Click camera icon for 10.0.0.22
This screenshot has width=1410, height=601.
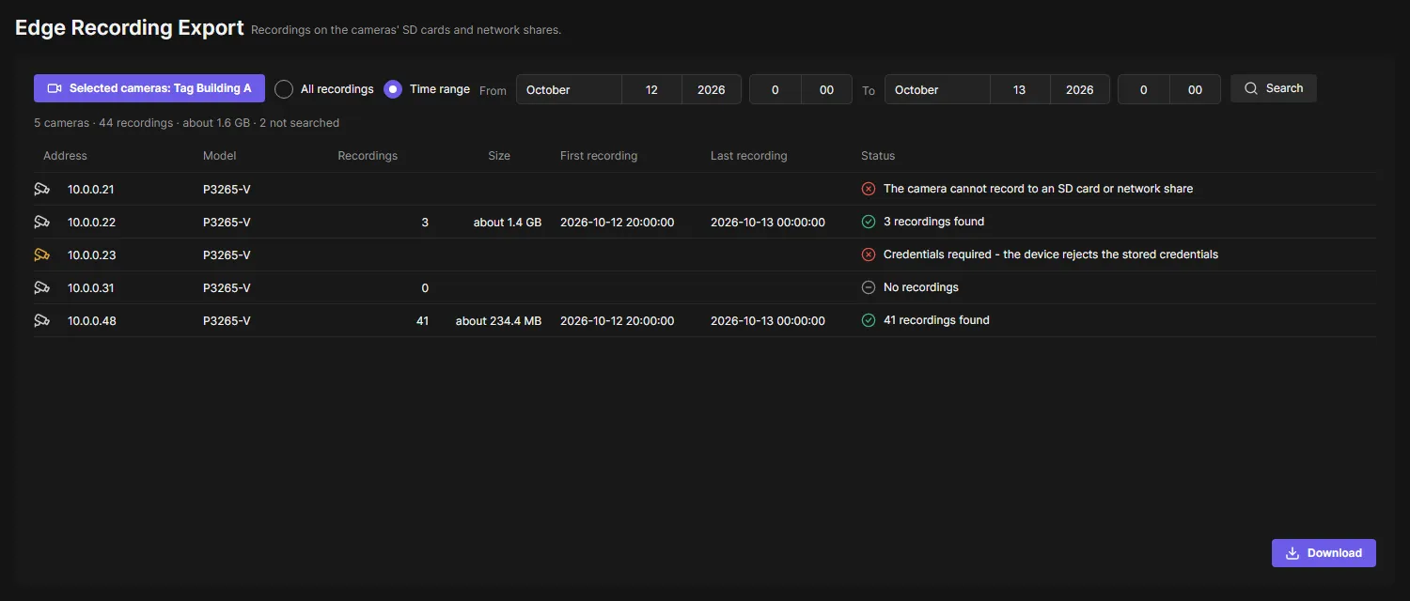click(x=42, y=222)
